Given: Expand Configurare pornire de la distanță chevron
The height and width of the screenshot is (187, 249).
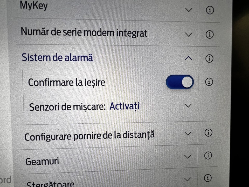Looking at the screenshot, I should click(x=188, y=133).
